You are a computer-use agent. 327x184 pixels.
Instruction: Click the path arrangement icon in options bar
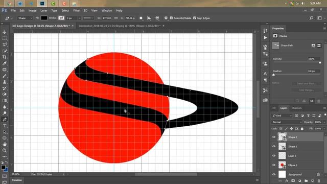pyautogui.click(x=157, y=18)
